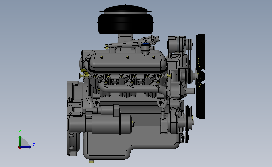
Task: Select the brass oil drain plug
Action: (92, 162)
